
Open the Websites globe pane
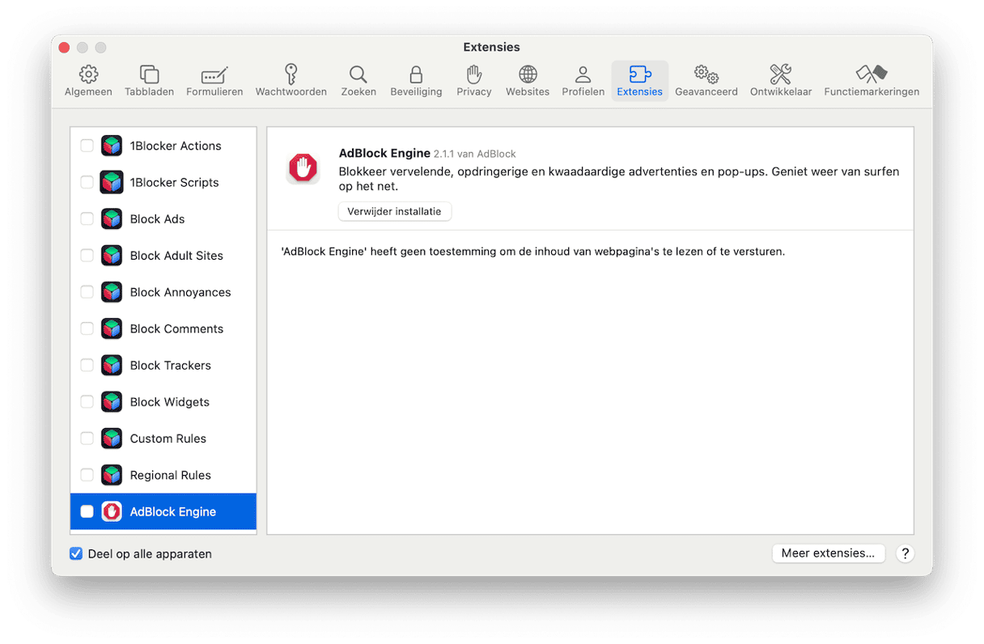point(528,81)
